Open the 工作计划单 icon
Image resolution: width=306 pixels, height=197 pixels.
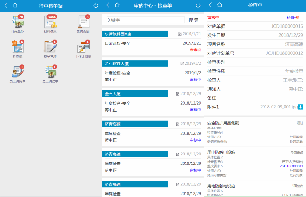(x=83, y=47)
